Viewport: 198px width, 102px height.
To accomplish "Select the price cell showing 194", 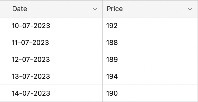I will click(x=150, y=76).
